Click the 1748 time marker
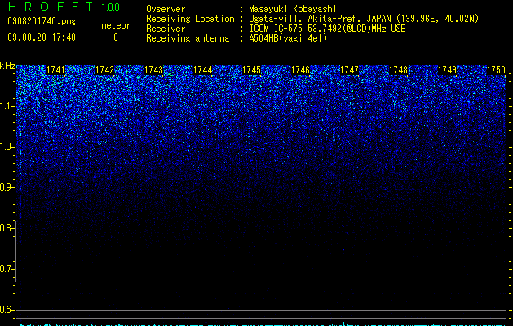Screen dimensions: 513x326 pyautogui.click(x=398, y=70)
